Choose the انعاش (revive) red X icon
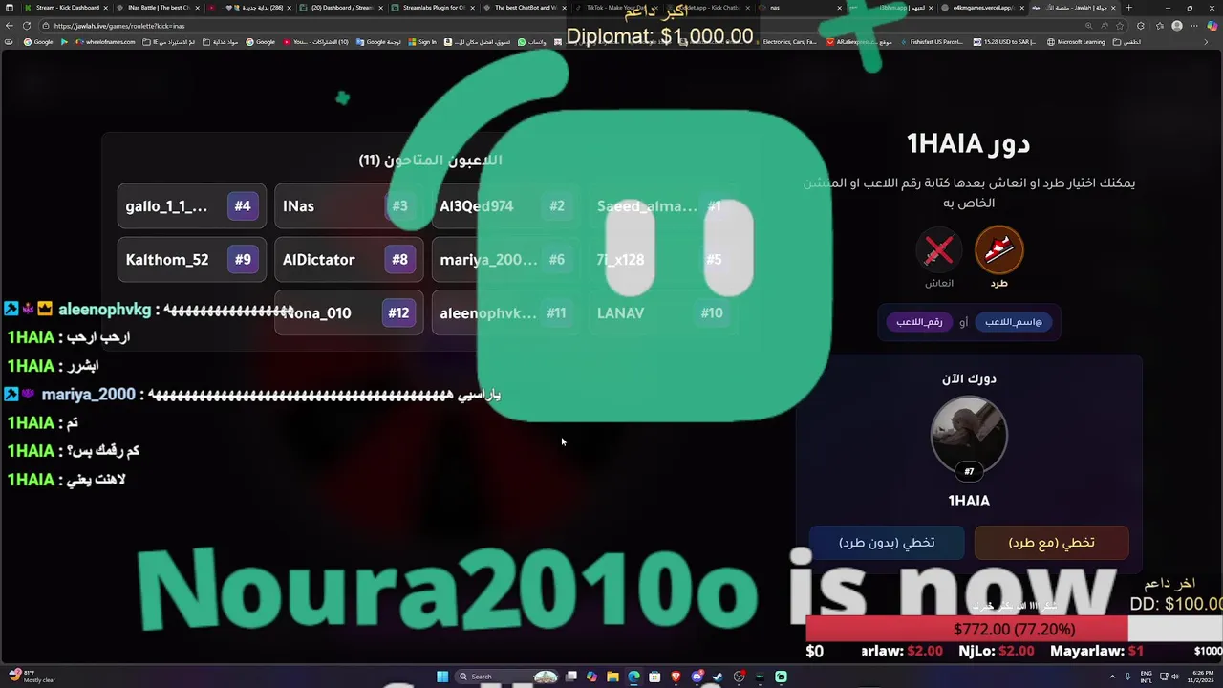The image size is (1223, 688). pos(938,250)
